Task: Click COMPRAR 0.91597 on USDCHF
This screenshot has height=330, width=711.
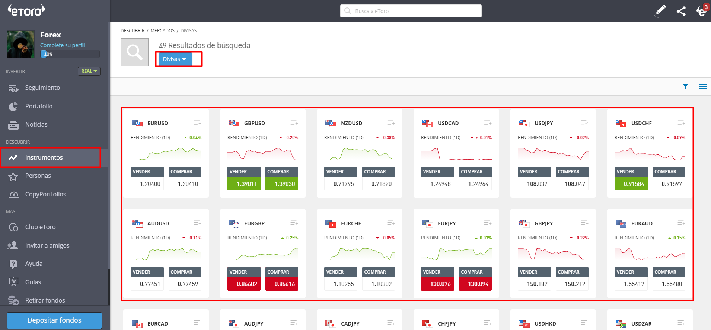Action: (x=669, y=179)
